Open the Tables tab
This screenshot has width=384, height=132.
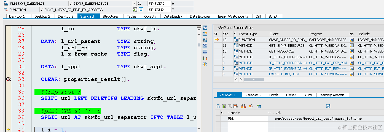tap(131, 16)
